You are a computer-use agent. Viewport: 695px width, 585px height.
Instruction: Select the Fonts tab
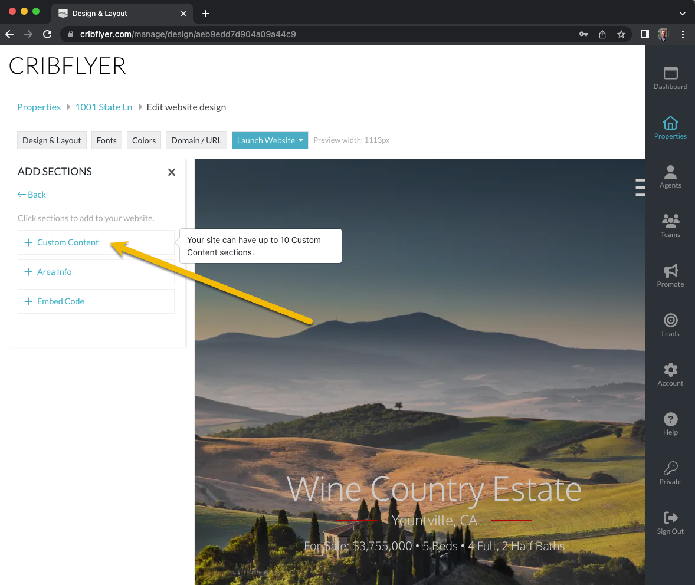(106, 140)
